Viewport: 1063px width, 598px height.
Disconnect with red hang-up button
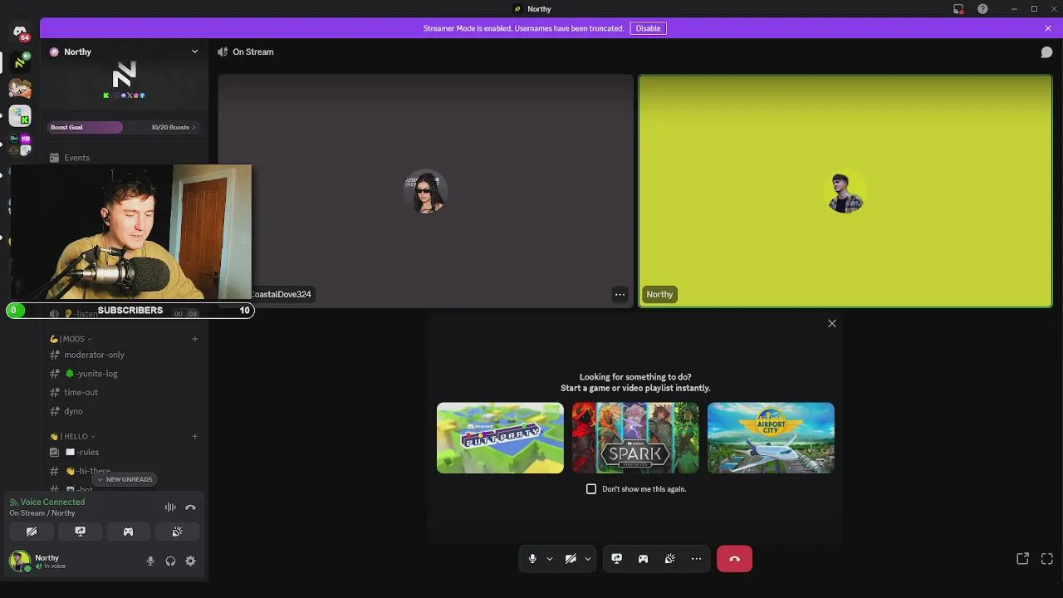pyautogui.click(x=734, y=559)
